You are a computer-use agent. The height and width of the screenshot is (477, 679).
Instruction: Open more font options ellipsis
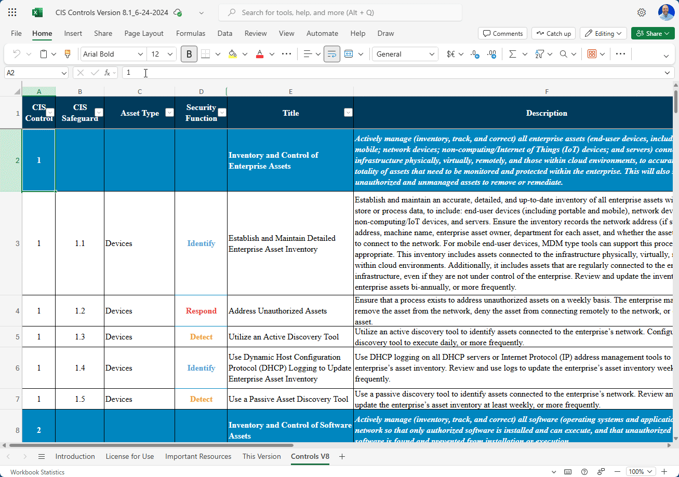286,54
